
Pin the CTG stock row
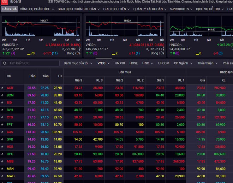(2, 117)
